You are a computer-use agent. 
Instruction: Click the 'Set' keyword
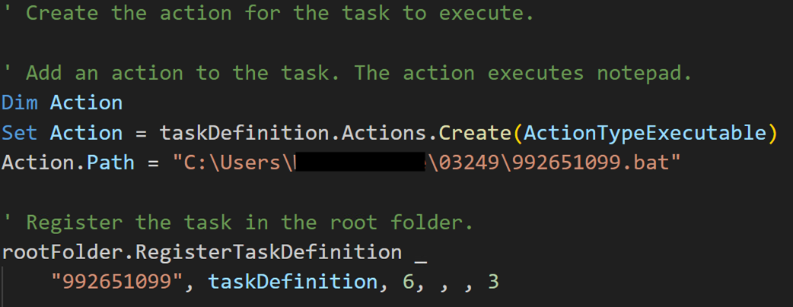[21, 133]
